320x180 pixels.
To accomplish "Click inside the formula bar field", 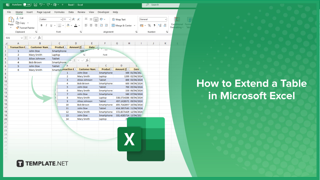I will (x=107, y=38).
